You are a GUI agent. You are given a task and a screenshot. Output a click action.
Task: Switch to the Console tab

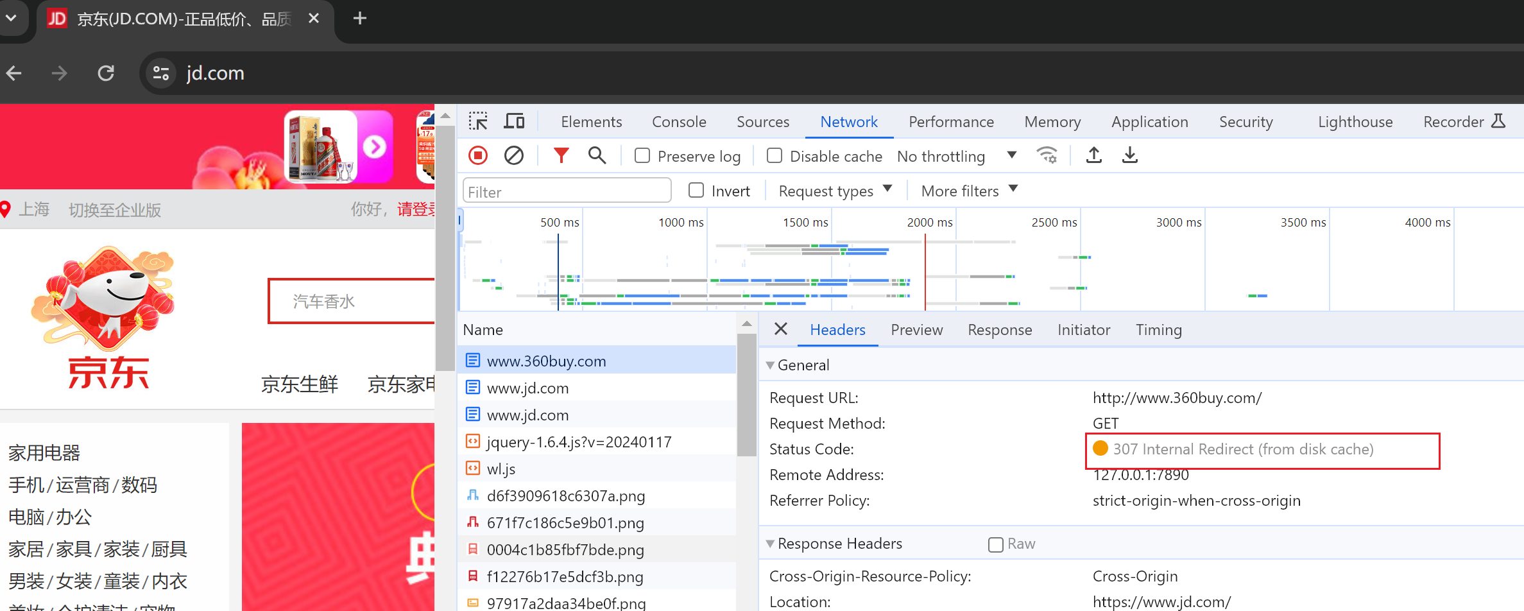679,122
